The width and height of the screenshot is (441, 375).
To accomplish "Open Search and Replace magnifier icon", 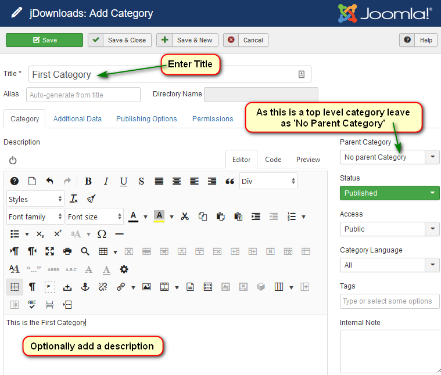I will click(85, 251).
